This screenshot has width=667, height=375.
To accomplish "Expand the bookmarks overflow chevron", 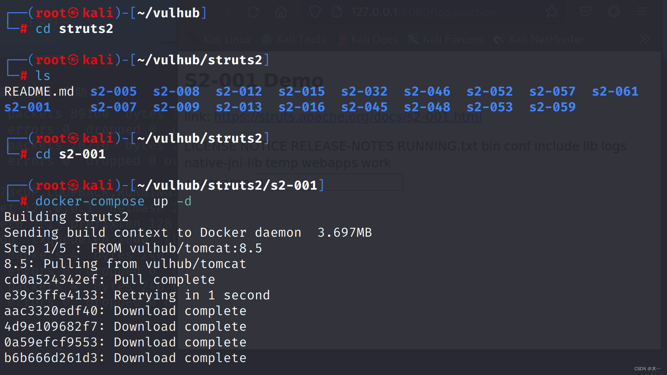I will point(645,39).
